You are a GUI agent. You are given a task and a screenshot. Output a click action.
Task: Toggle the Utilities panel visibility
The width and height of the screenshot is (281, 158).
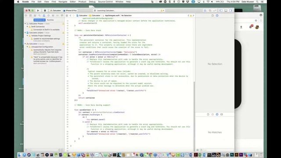click(x=231, y=11)
